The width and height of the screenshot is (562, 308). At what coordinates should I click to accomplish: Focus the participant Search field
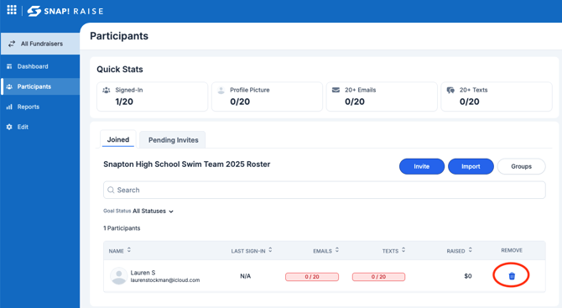coord(325,190)
